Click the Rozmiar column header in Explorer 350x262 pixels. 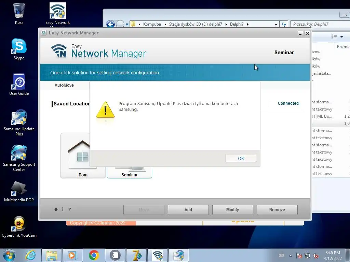coord(343,46)
